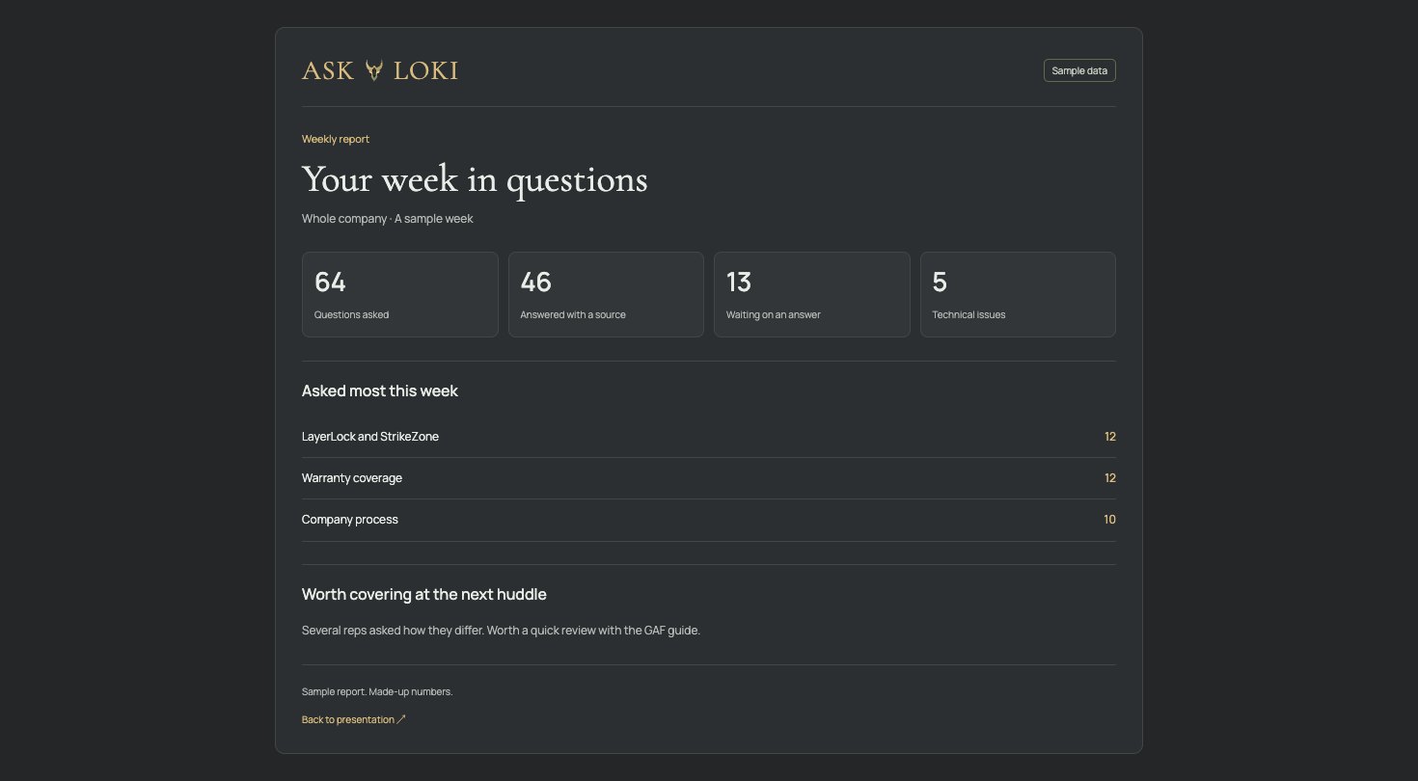The image size is (1418, 781).
Task: Click the Asked most this week heading
Action: pos(380,390)
